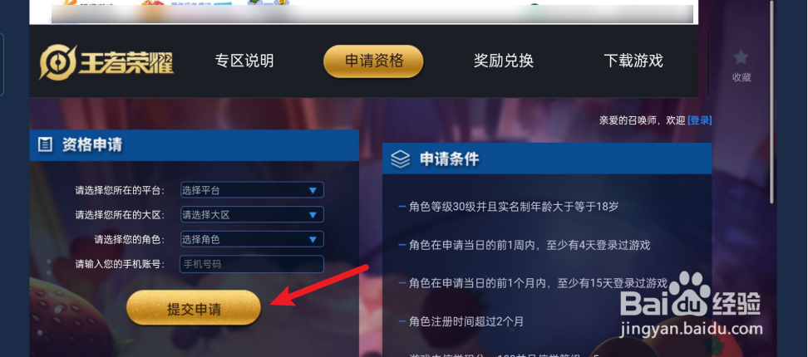Screen dimensions: 808x357
Task: Click the 资格申请 panel header
Action: tap(195, 145)
